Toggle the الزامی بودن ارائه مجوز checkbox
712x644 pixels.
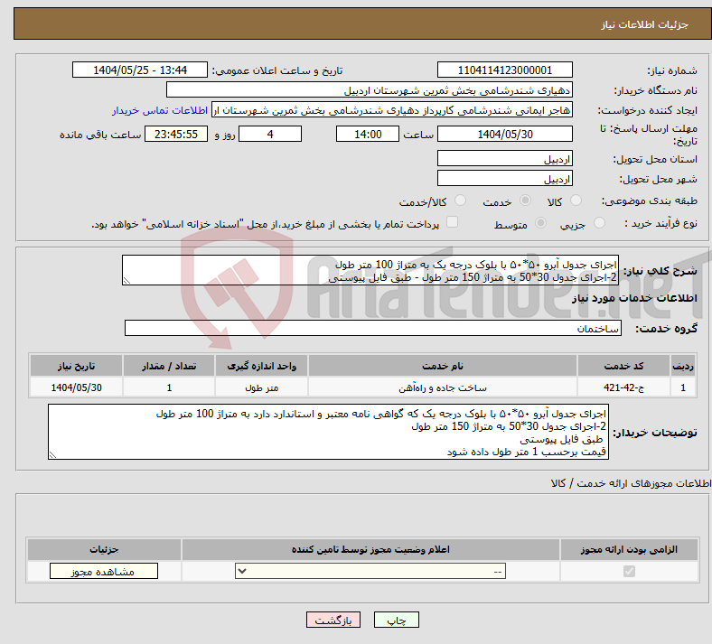[x=629, y=572]
